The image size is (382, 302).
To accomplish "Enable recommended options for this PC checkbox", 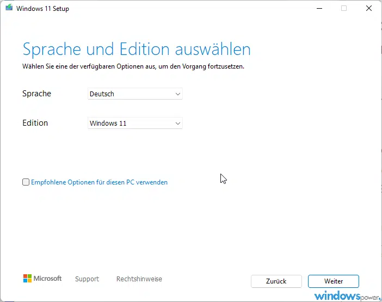I will pos(26,182).
